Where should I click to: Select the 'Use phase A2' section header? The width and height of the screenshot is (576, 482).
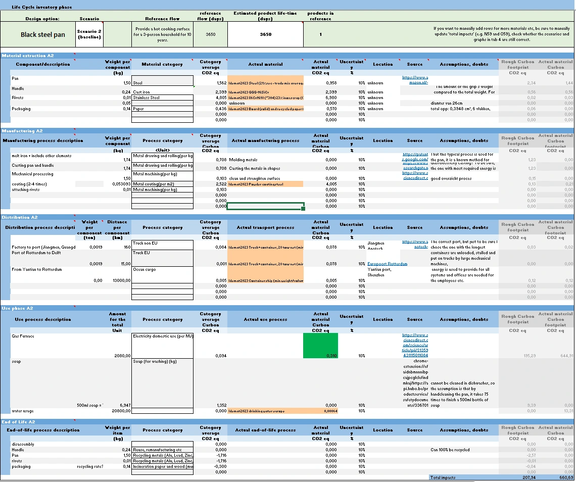(x=17, y=308)
